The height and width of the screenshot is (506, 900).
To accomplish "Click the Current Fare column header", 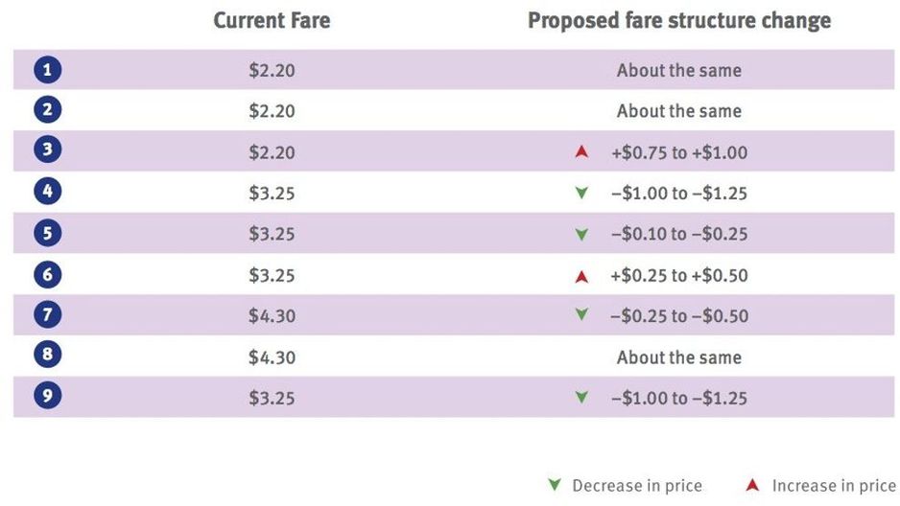I will point(272,21).
